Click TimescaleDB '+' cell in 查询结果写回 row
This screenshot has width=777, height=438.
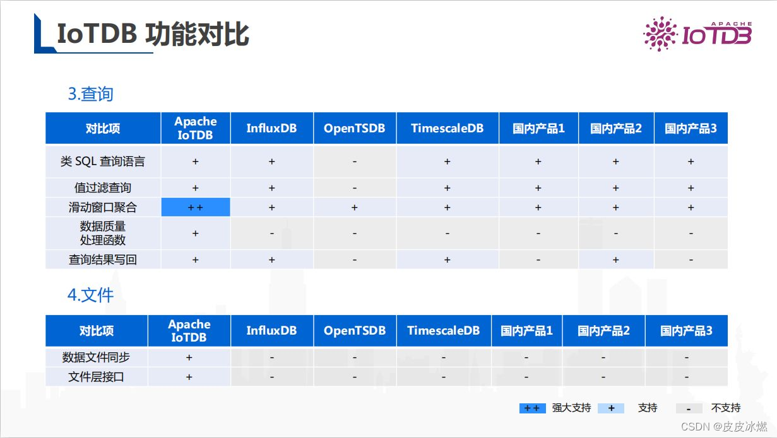click(x=448, y=260)
